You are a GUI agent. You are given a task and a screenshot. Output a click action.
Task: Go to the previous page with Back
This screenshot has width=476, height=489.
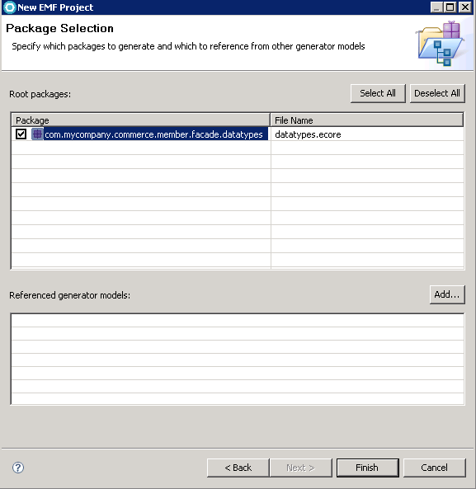click(238, 468)
